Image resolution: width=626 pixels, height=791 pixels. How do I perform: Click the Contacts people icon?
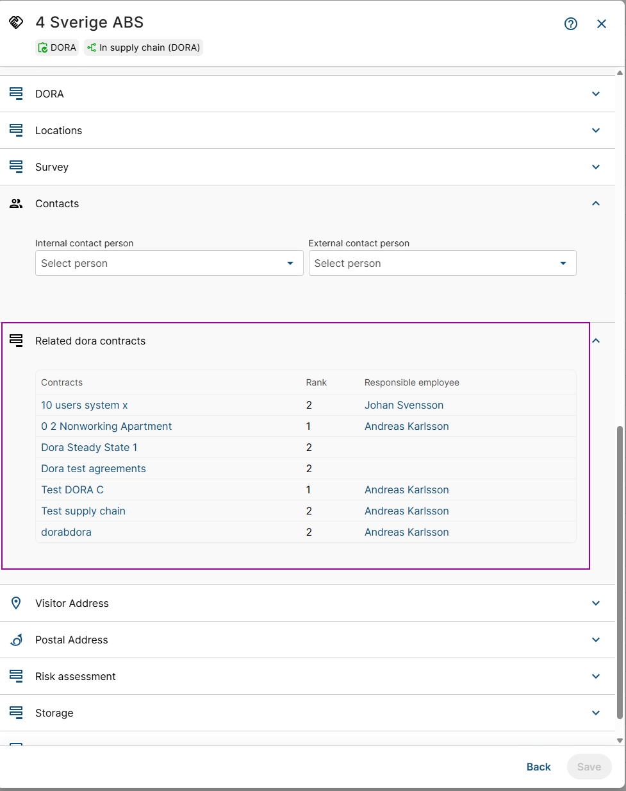16,203
